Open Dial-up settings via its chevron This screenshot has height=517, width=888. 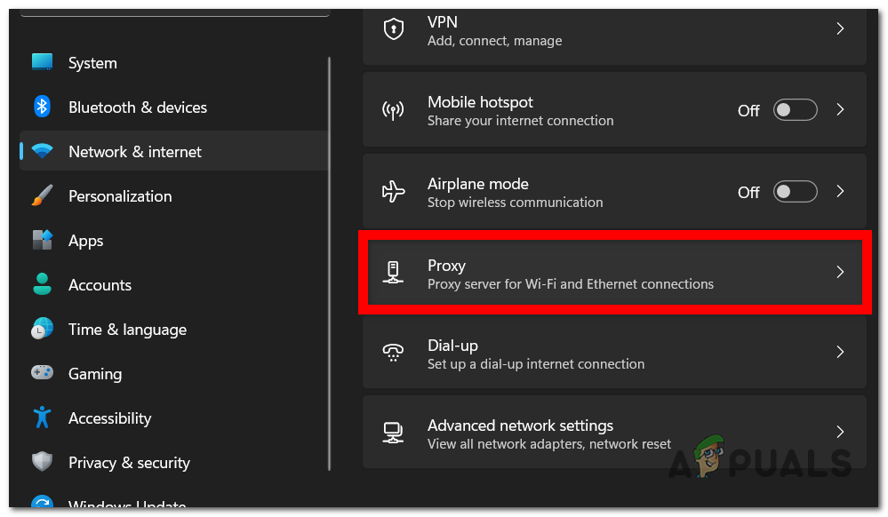point(840,353)
